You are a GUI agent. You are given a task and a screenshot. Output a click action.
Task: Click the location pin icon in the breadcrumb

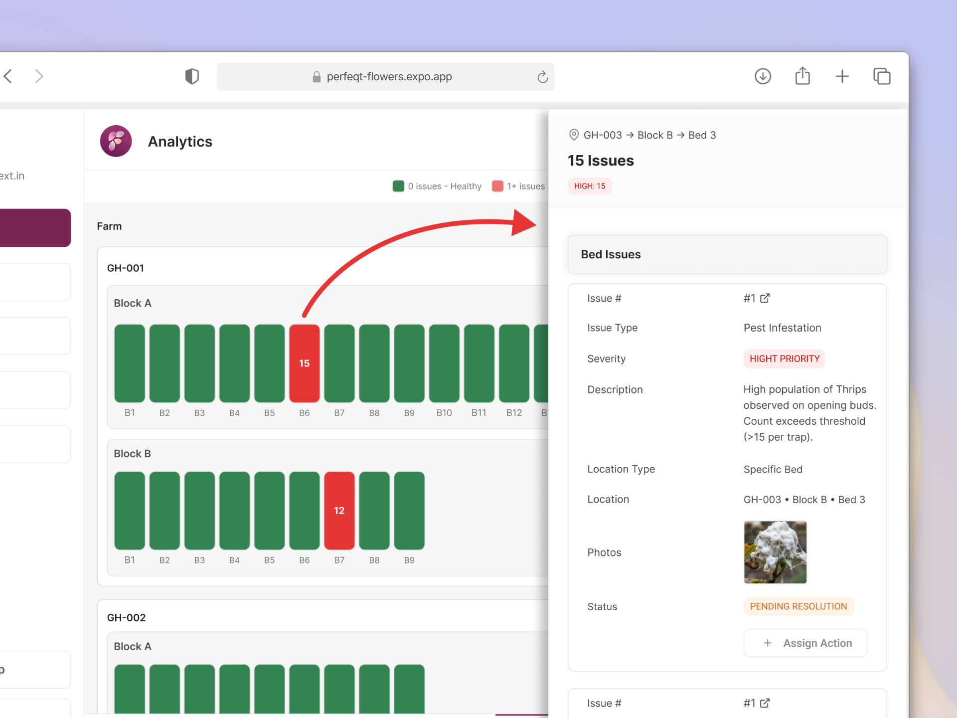click(573, 135)
